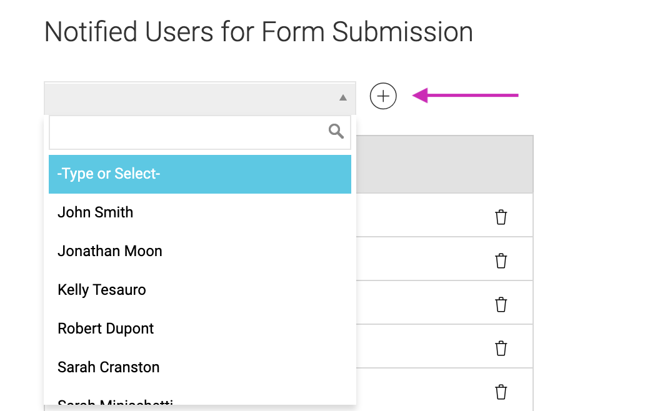
Task: Click the plus icon to add user
Action: click(x=383, y=96)
